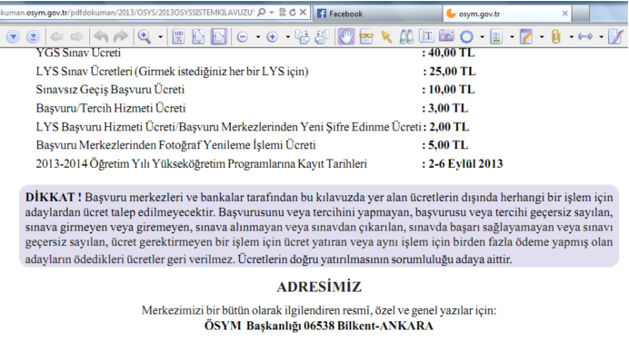The height and width of the screenshot is (341, 629).
Task: Click 'Sınavsız Geçiş Başvuru Ücreti' line
Action: [110, 90]
